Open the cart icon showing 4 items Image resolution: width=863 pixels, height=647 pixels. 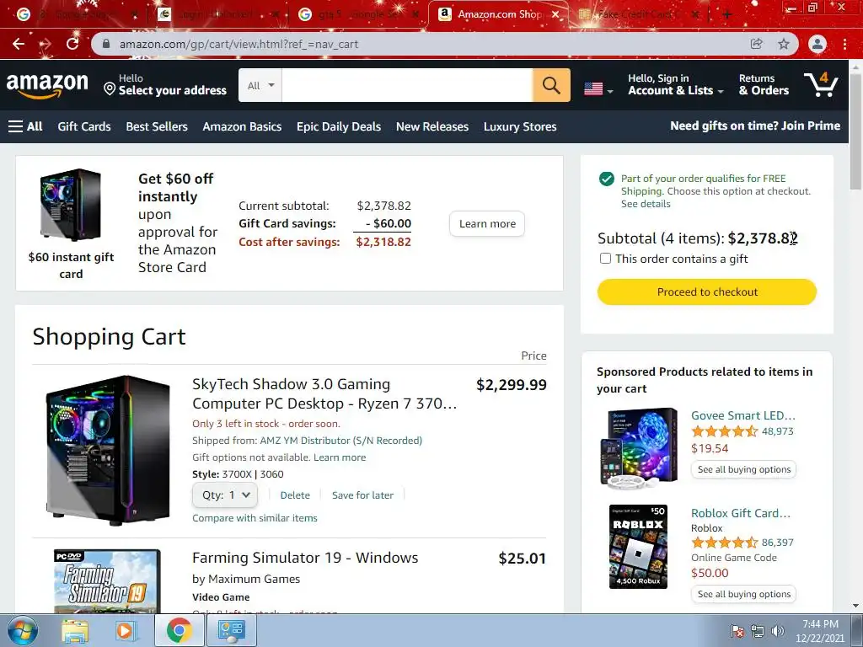(x=821, y=85)
